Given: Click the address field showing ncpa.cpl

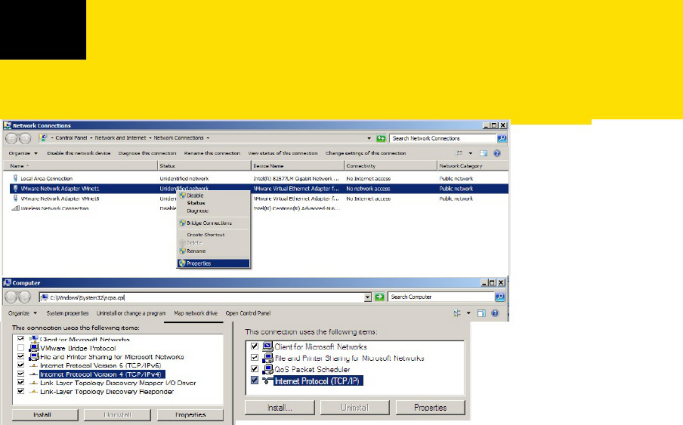Looking at the screenshot, I should pyautogui.click(x=202, y=297).
